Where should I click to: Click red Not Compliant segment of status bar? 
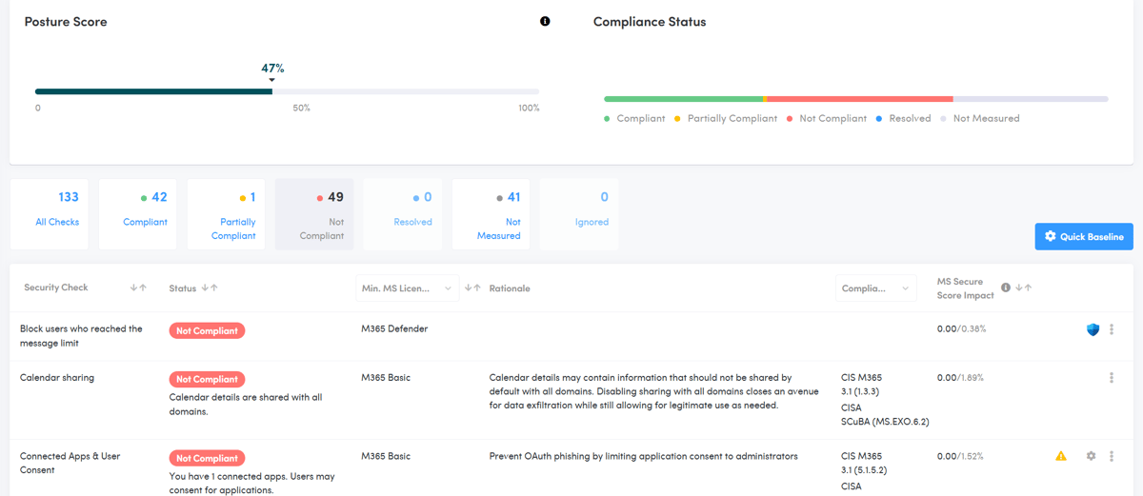[x=860, y=99]
